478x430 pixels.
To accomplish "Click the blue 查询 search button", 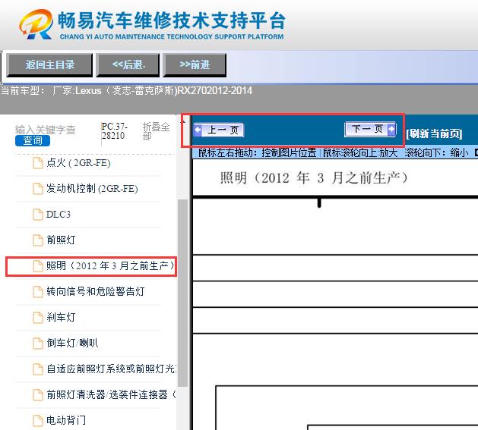I will tap(33, 140).
